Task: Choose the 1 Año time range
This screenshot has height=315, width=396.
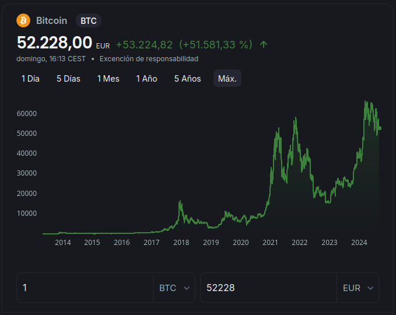Action: point(146,79)
